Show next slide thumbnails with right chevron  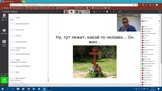(91, 12)
